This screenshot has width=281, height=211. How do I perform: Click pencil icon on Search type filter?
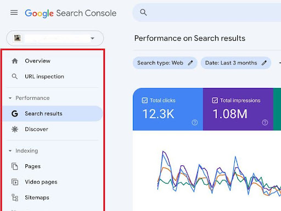click(x=190, y=63)
